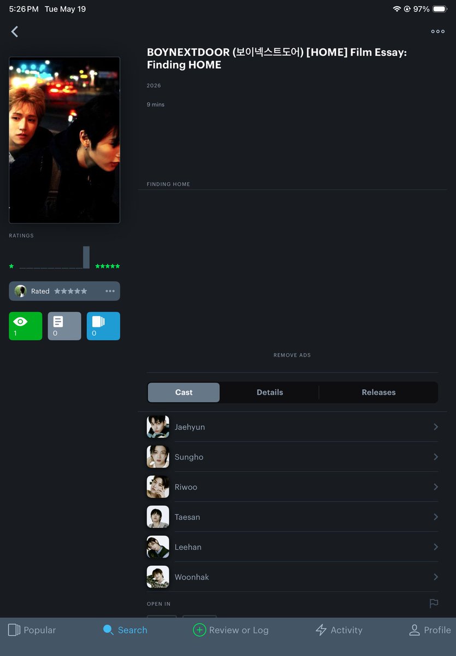Tap the 9 mins runtime text
The width and height of the screenshot is (456, 656).
[155, 104]
